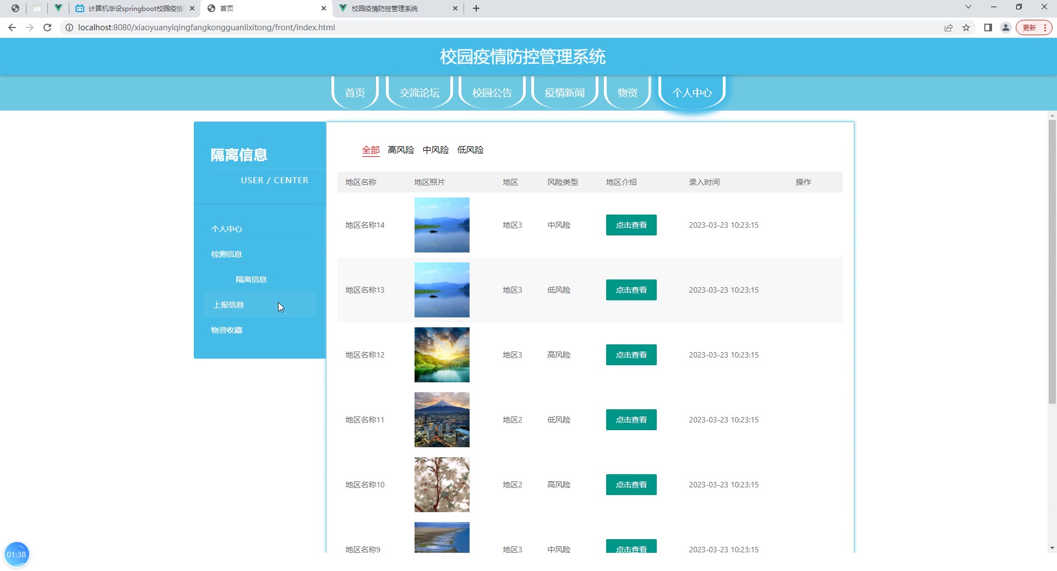Click 点击查看 for 地区名称11
Screen dimensions: 1057x571
point(631,420)
